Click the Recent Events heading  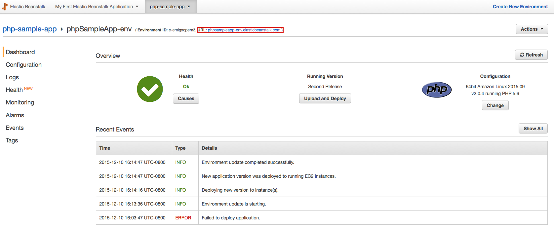click(115, 130)
